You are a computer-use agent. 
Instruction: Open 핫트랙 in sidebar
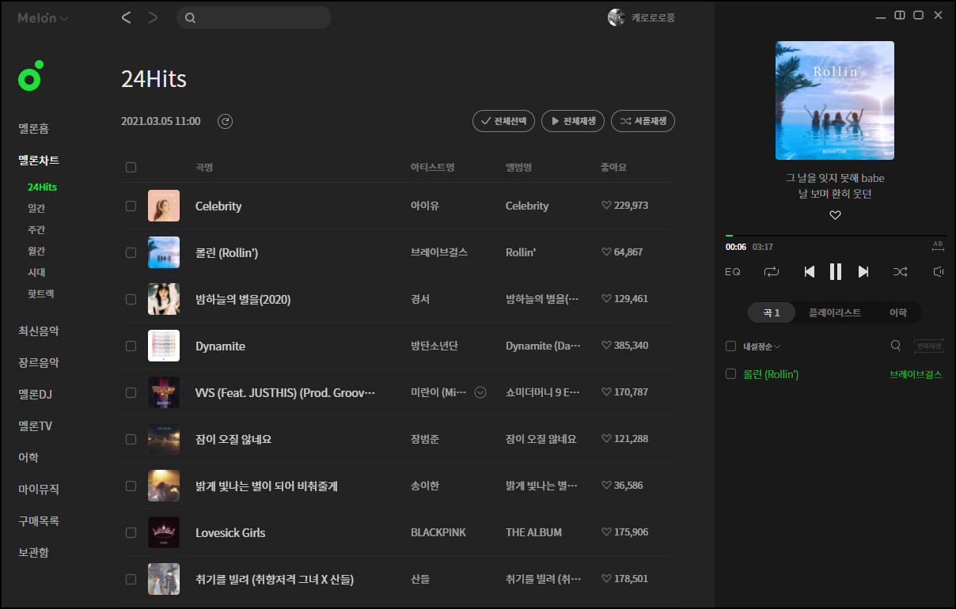41,293
